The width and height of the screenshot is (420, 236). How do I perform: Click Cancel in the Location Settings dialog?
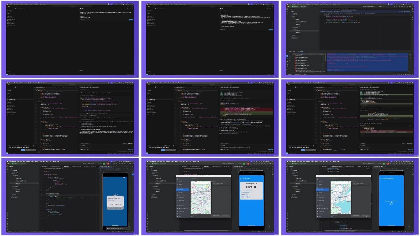click(x=111, y=204)
